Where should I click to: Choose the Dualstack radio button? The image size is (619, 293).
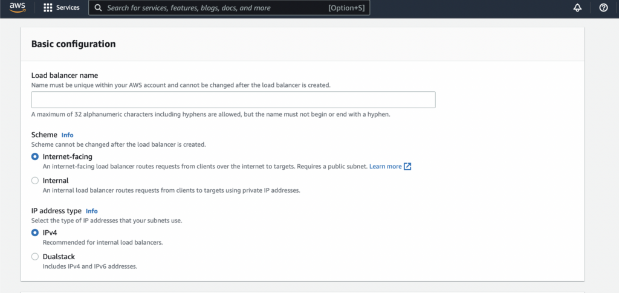point(35,257)
